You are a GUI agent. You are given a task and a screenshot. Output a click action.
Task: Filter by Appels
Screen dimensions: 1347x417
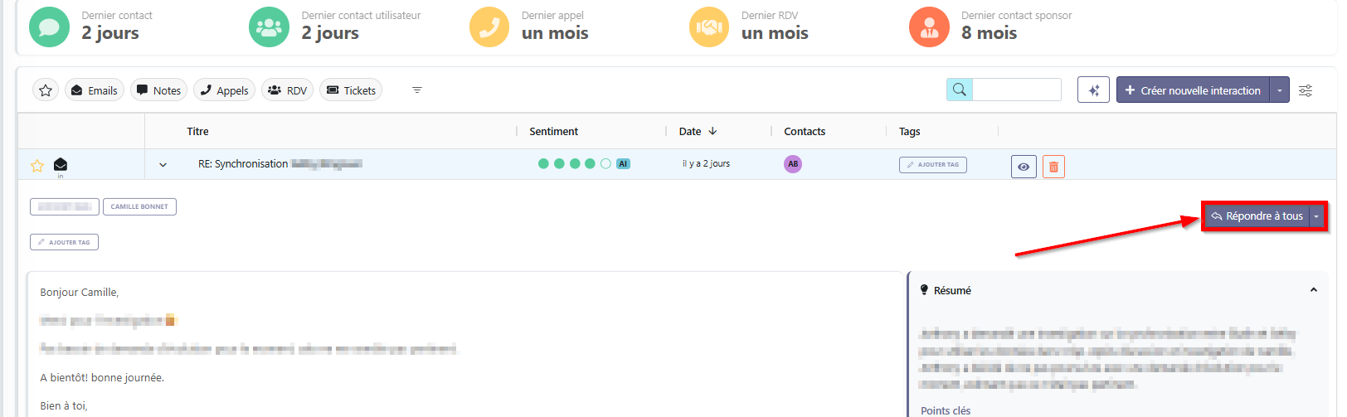[x=224, y=90]
